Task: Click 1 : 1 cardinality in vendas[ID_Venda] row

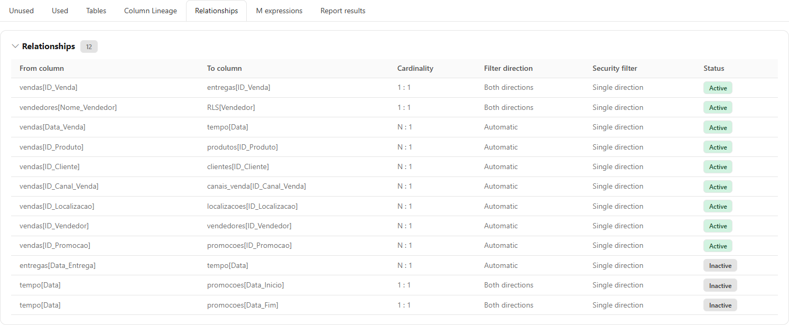Action: [x=404, y=88]
